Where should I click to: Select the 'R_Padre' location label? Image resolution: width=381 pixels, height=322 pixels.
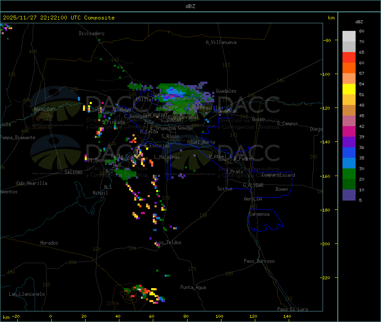pos(243,159)
